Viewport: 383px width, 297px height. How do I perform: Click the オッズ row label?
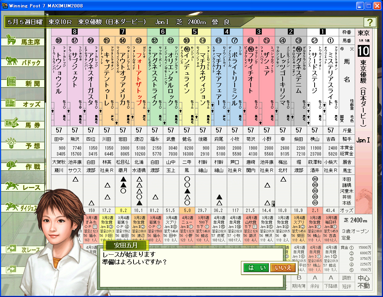click(347, 210)
